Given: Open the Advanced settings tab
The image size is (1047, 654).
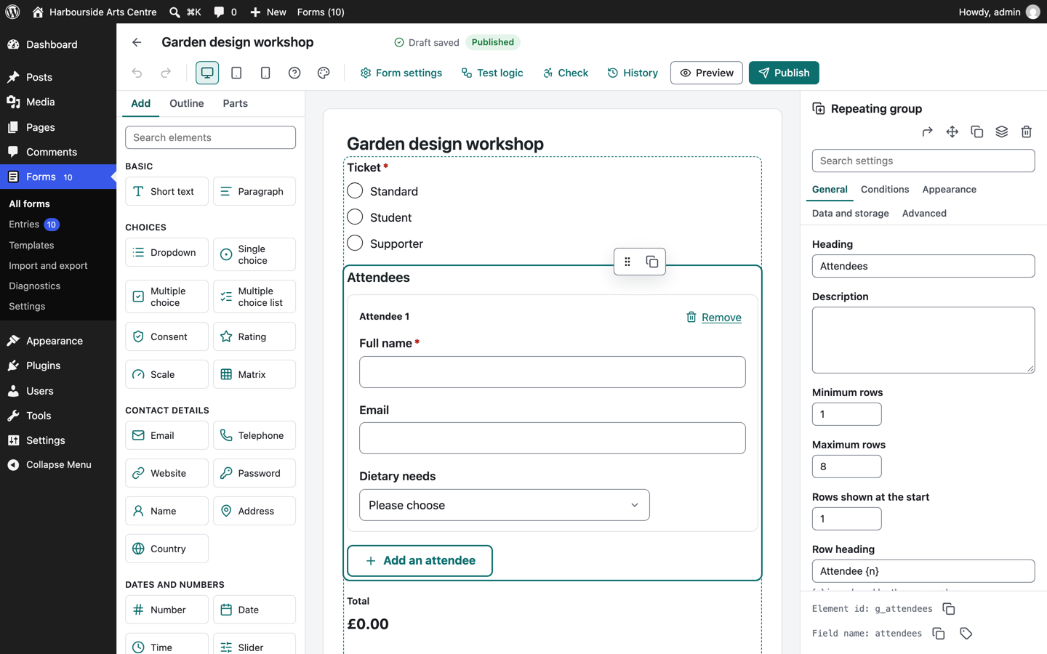Looking at the screenshot, I should 924,214.
